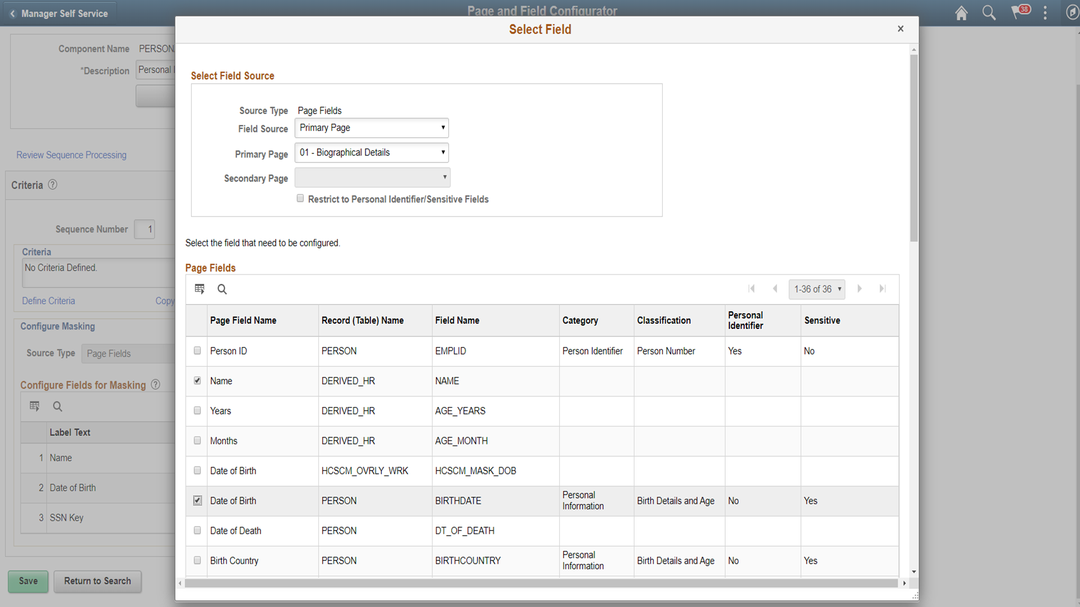Go to next rows in Page Fields grid
The height and width of the screenshot is (607, 1080).
(x=859, y=289)
